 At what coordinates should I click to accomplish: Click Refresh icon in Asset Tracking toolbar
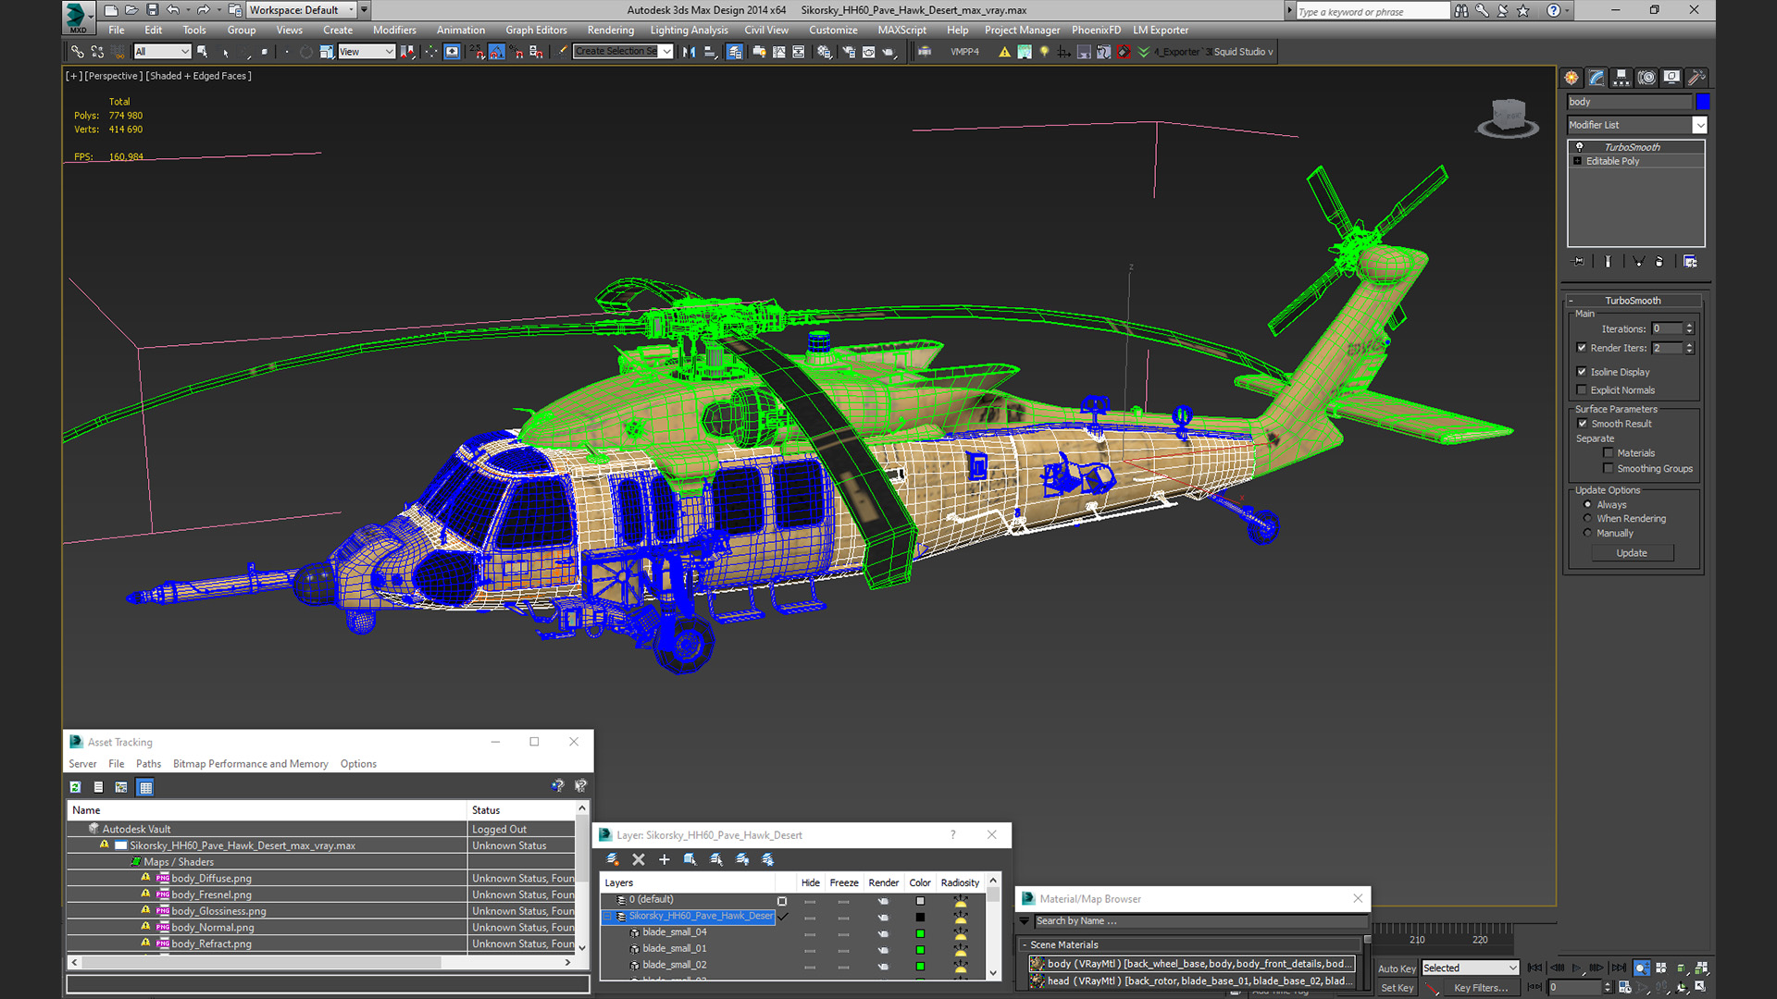(76, 787)
